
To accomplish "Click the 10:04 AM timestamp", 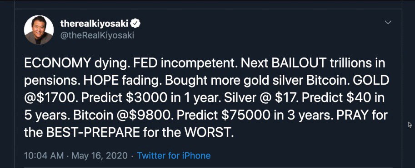I will tap(44, 156).
